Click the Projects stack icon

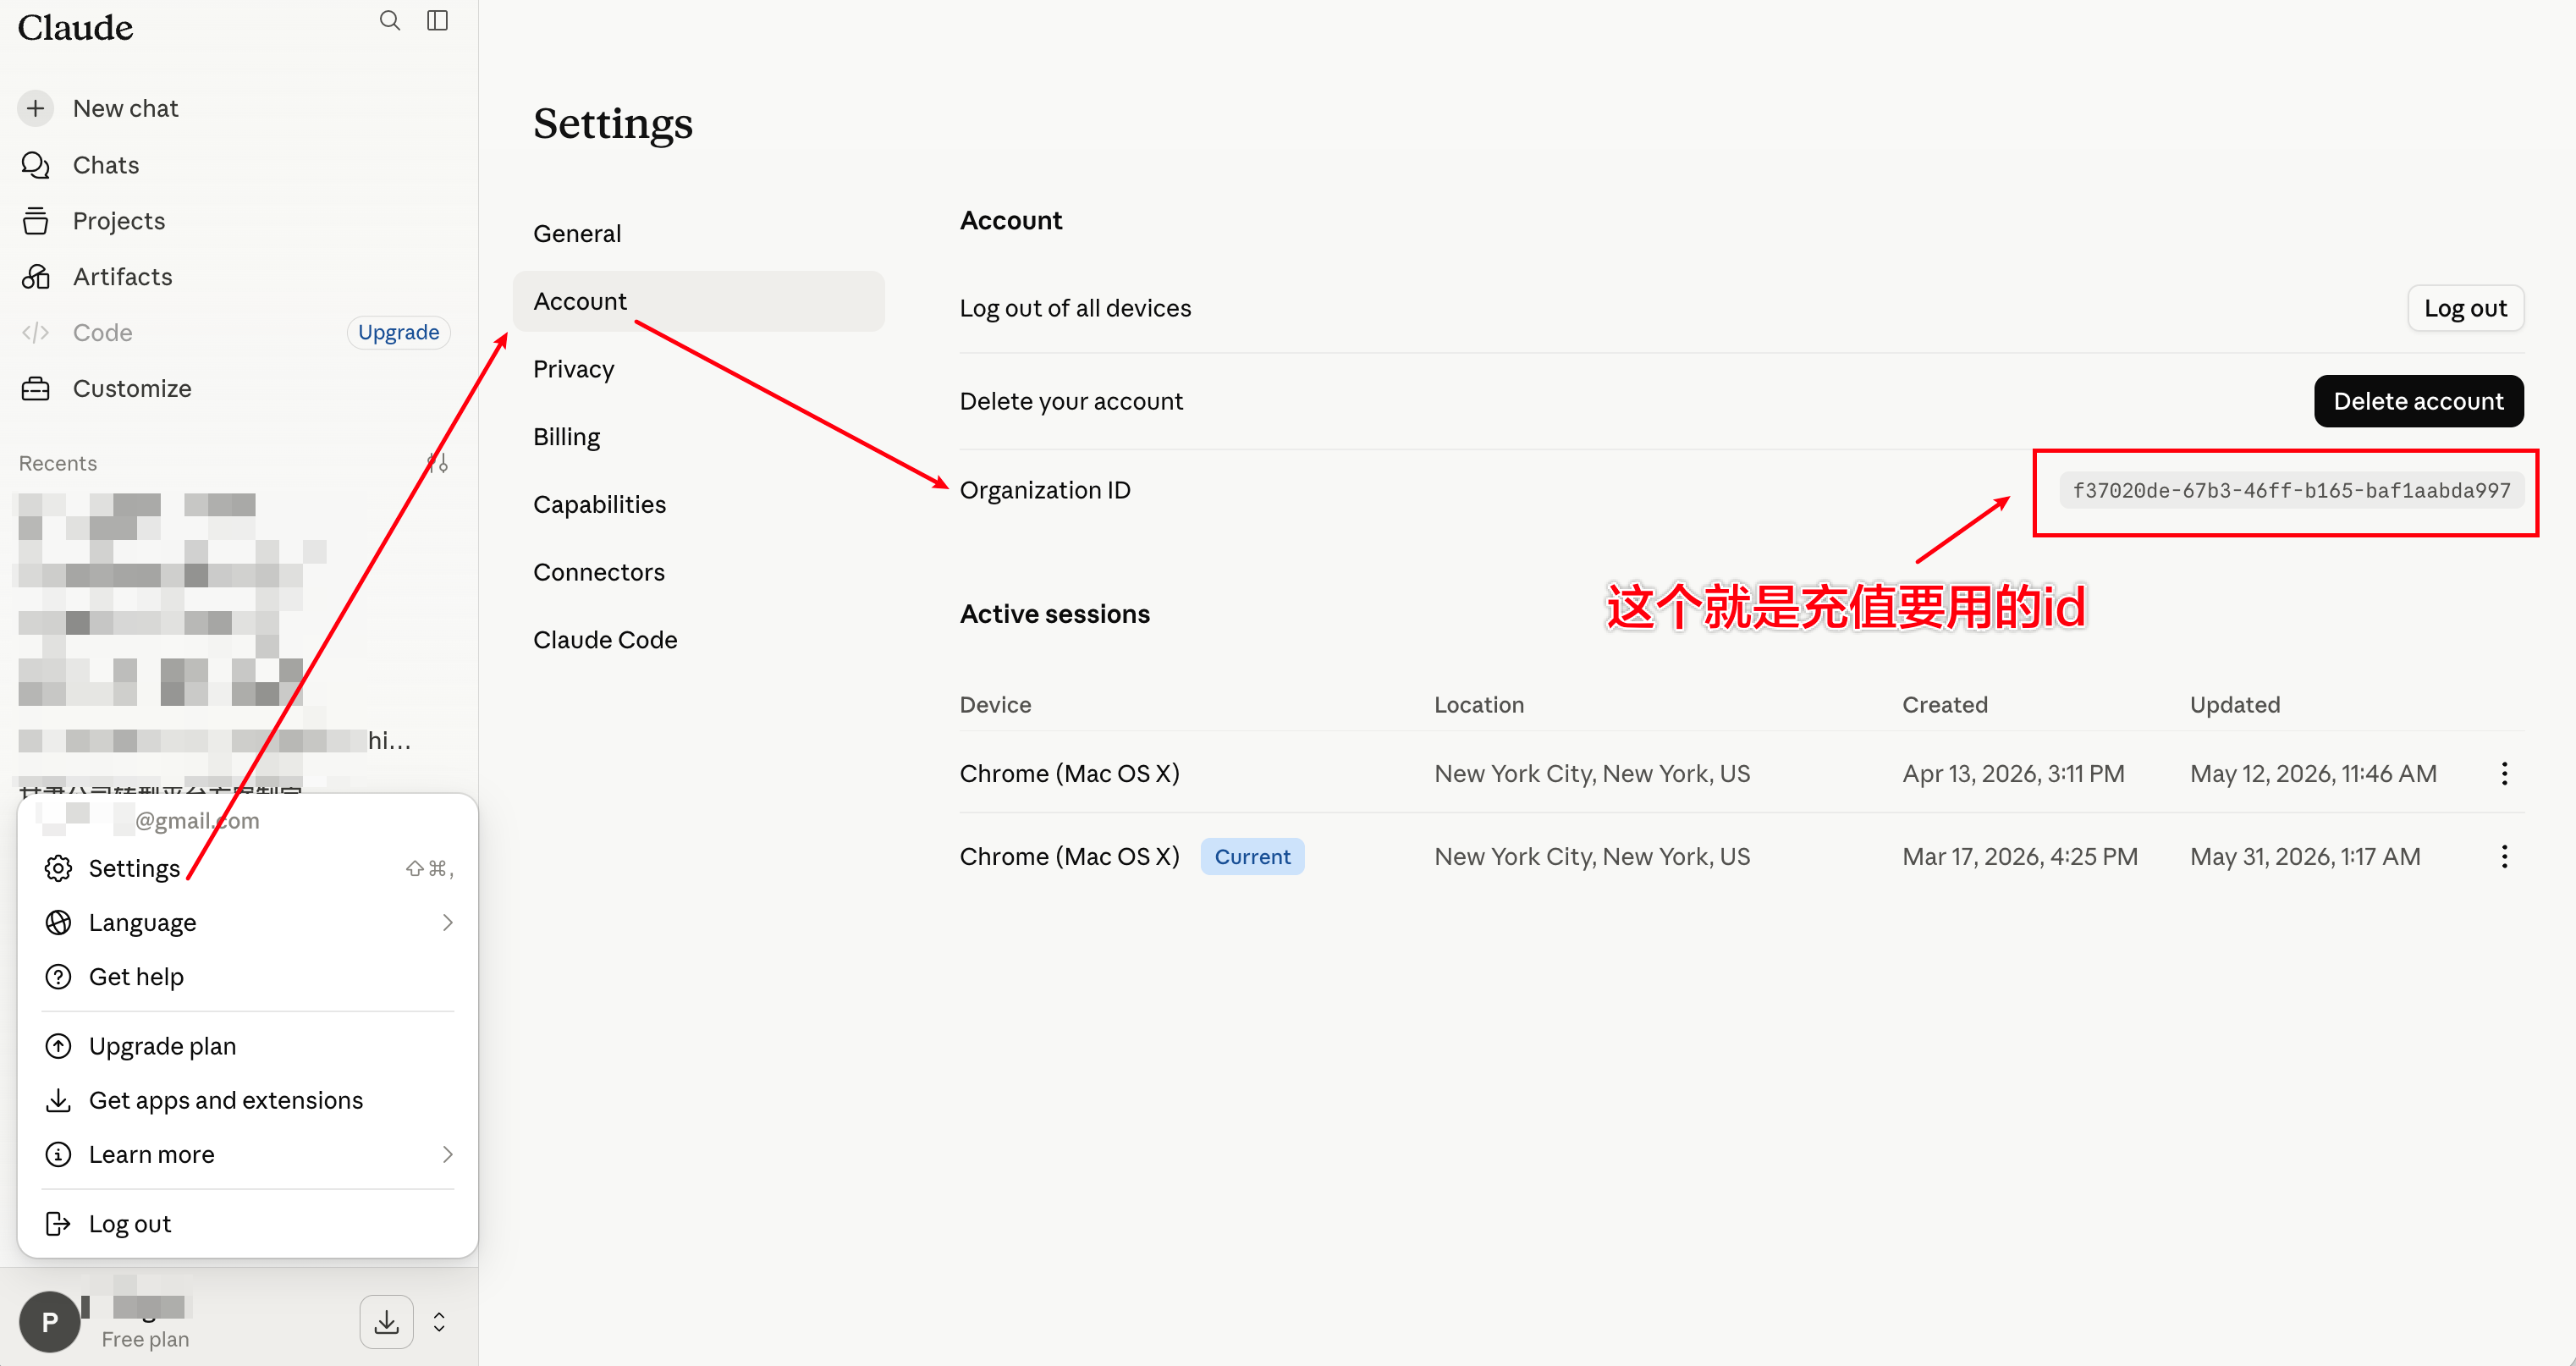point(36,221)
